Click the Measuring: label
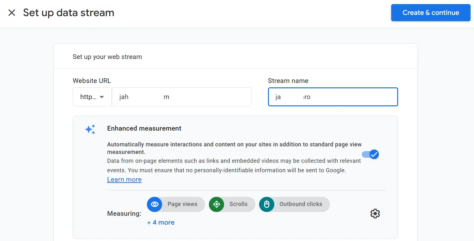The width and height of the screenshot is (474, 241). [x=124, y=214]
